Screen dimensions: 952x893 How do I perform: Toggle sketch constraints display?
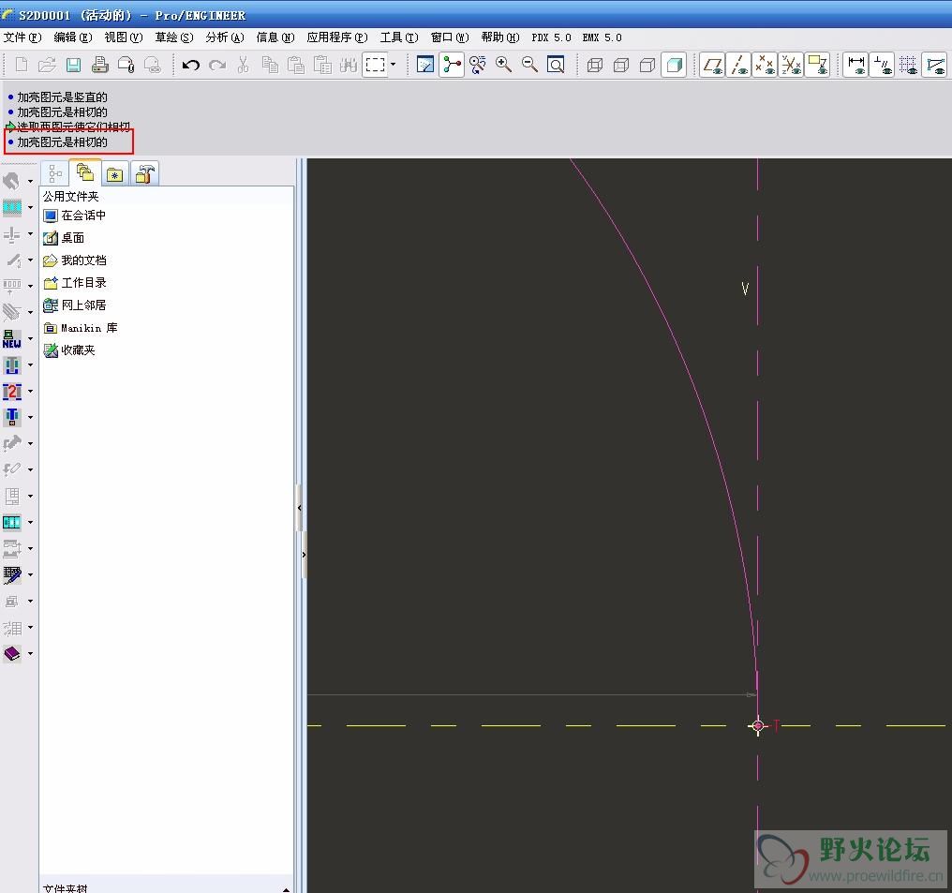(x=882, y=65)
